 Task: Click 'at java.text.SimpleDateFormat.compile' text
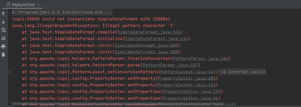click(x=68, y=32)
